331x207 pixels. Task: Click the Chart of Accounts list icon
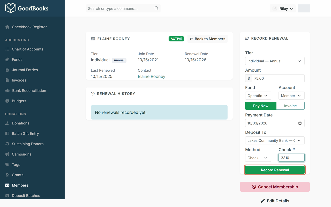[7, 49]
